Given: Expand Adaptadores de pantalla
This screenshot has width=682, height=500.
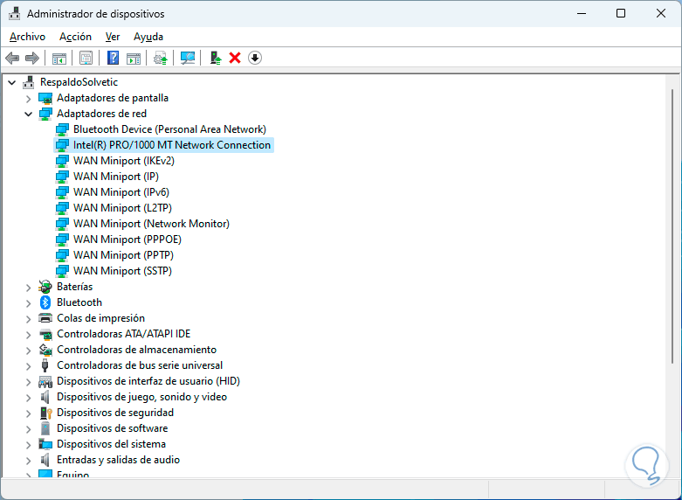Looking at the screenshot, I should tap(29, 99).
